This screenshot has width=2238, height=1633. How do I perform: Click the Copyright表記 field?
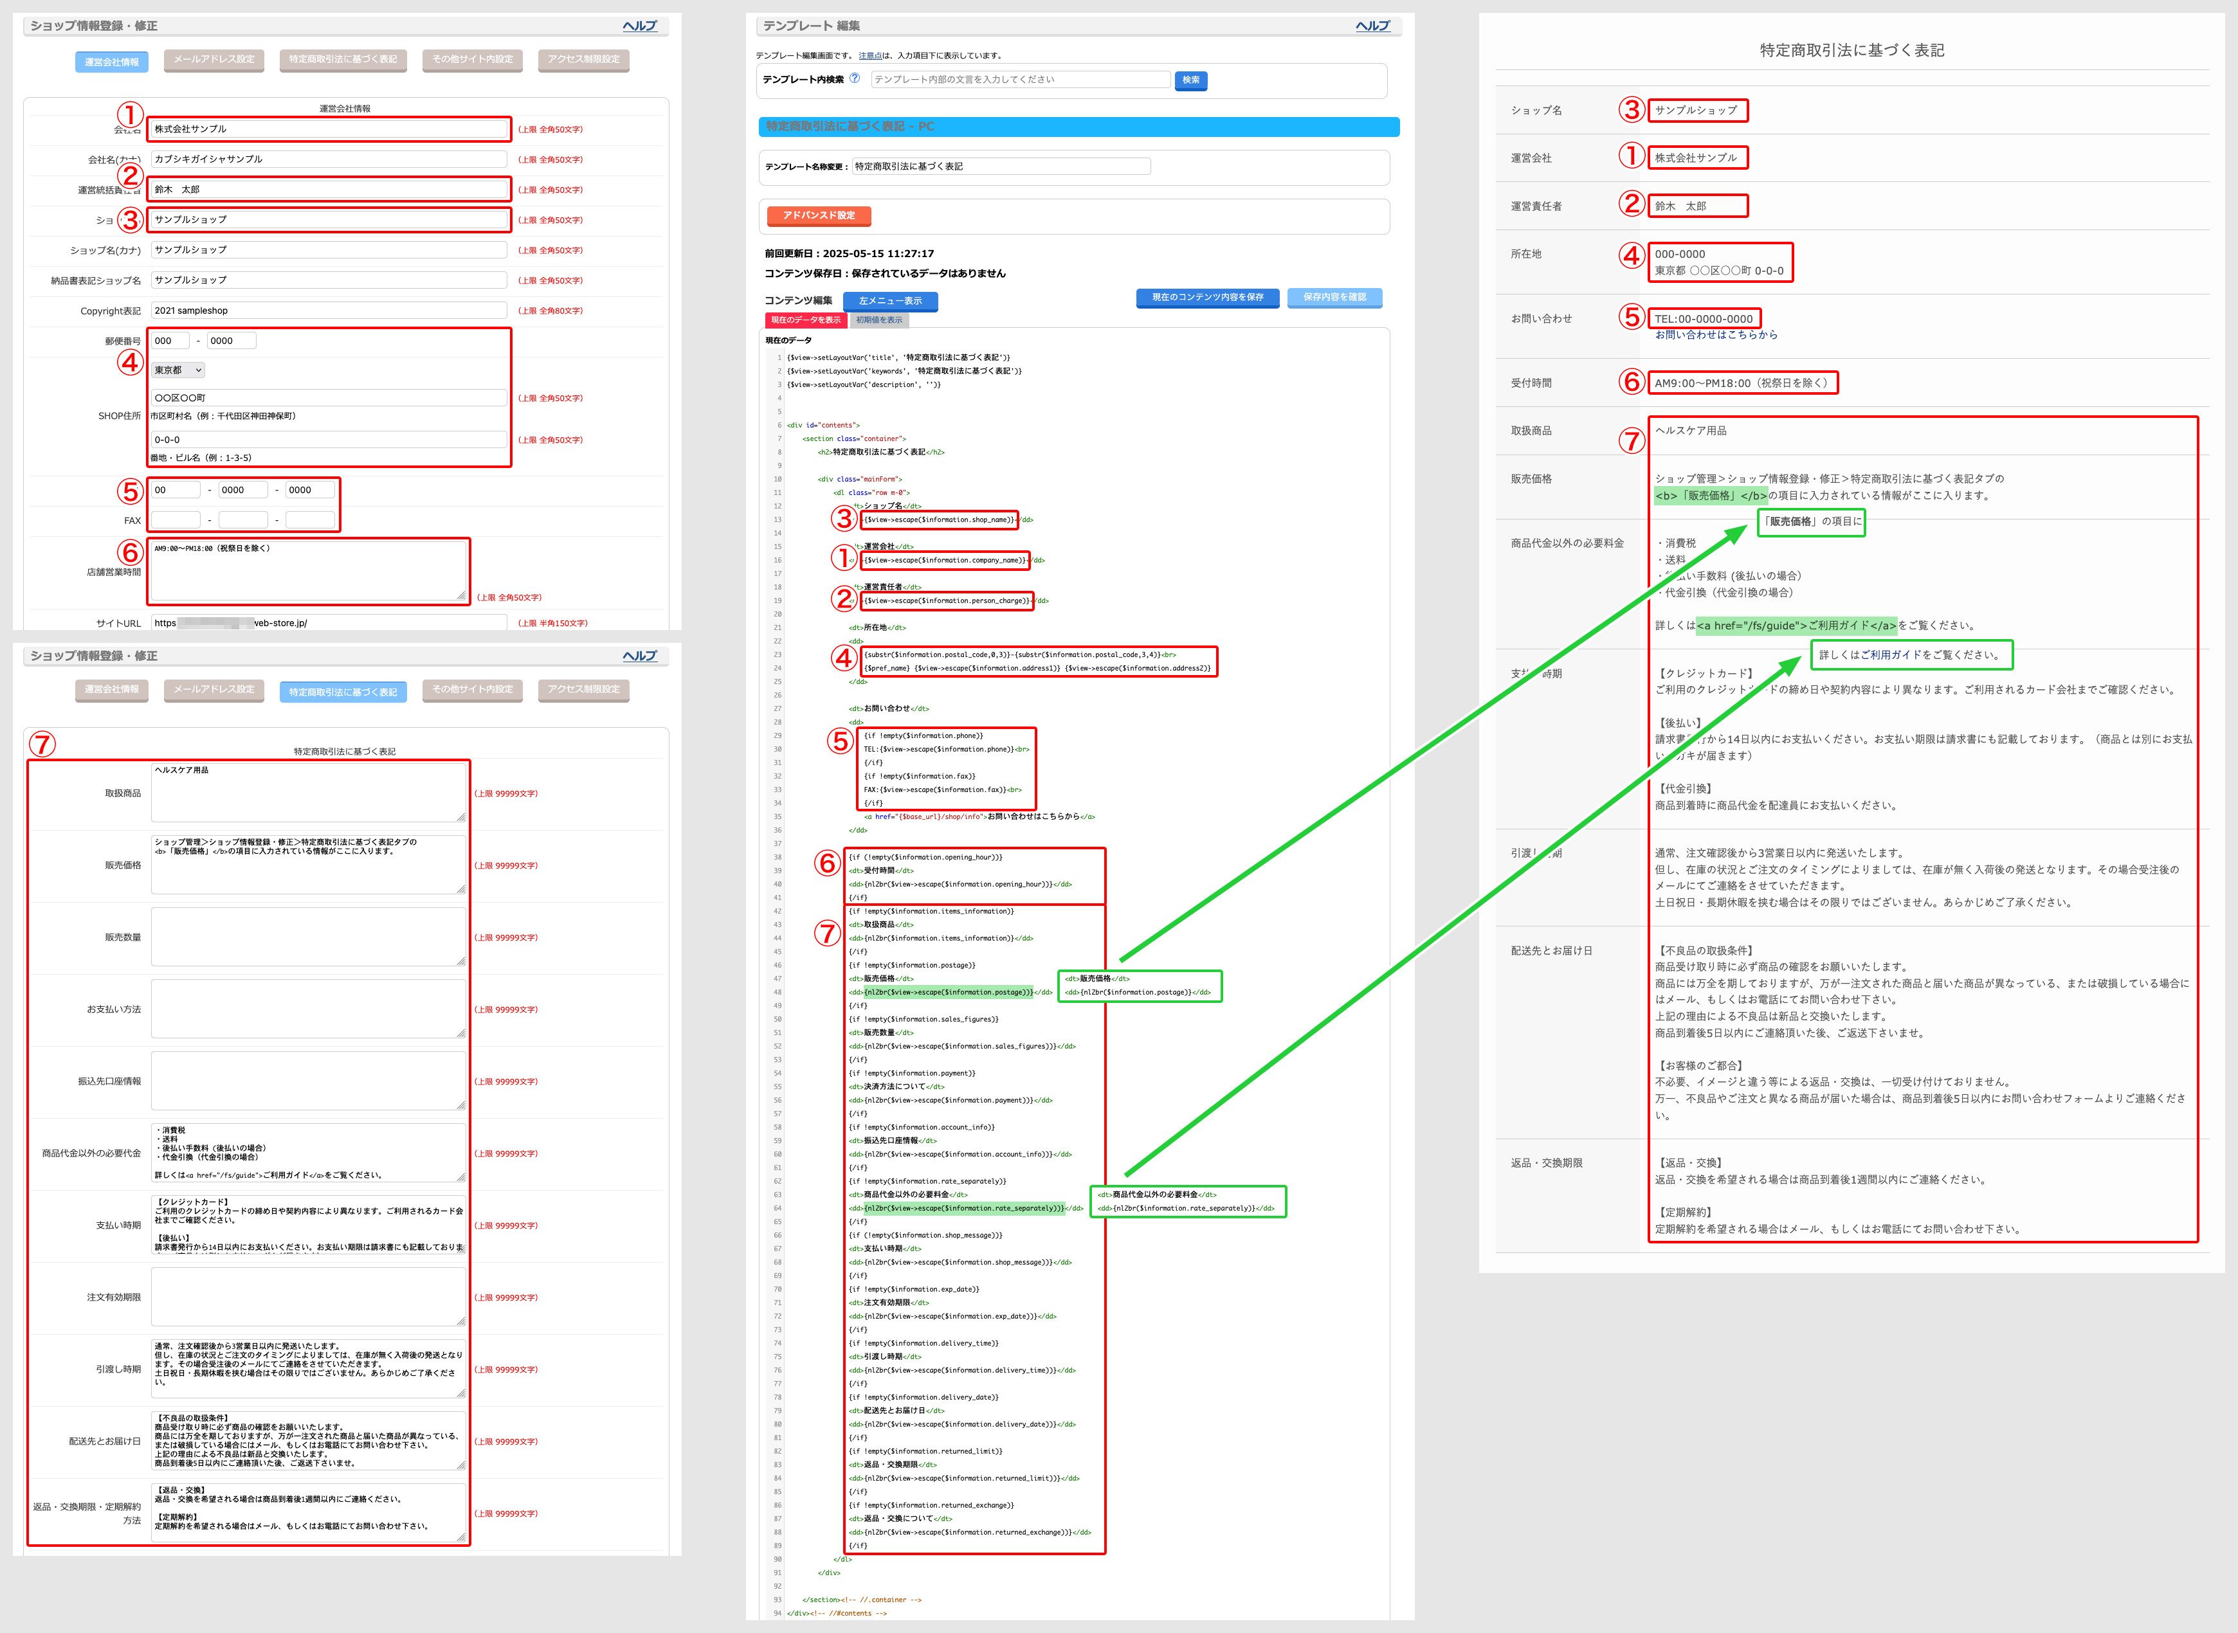329,311
